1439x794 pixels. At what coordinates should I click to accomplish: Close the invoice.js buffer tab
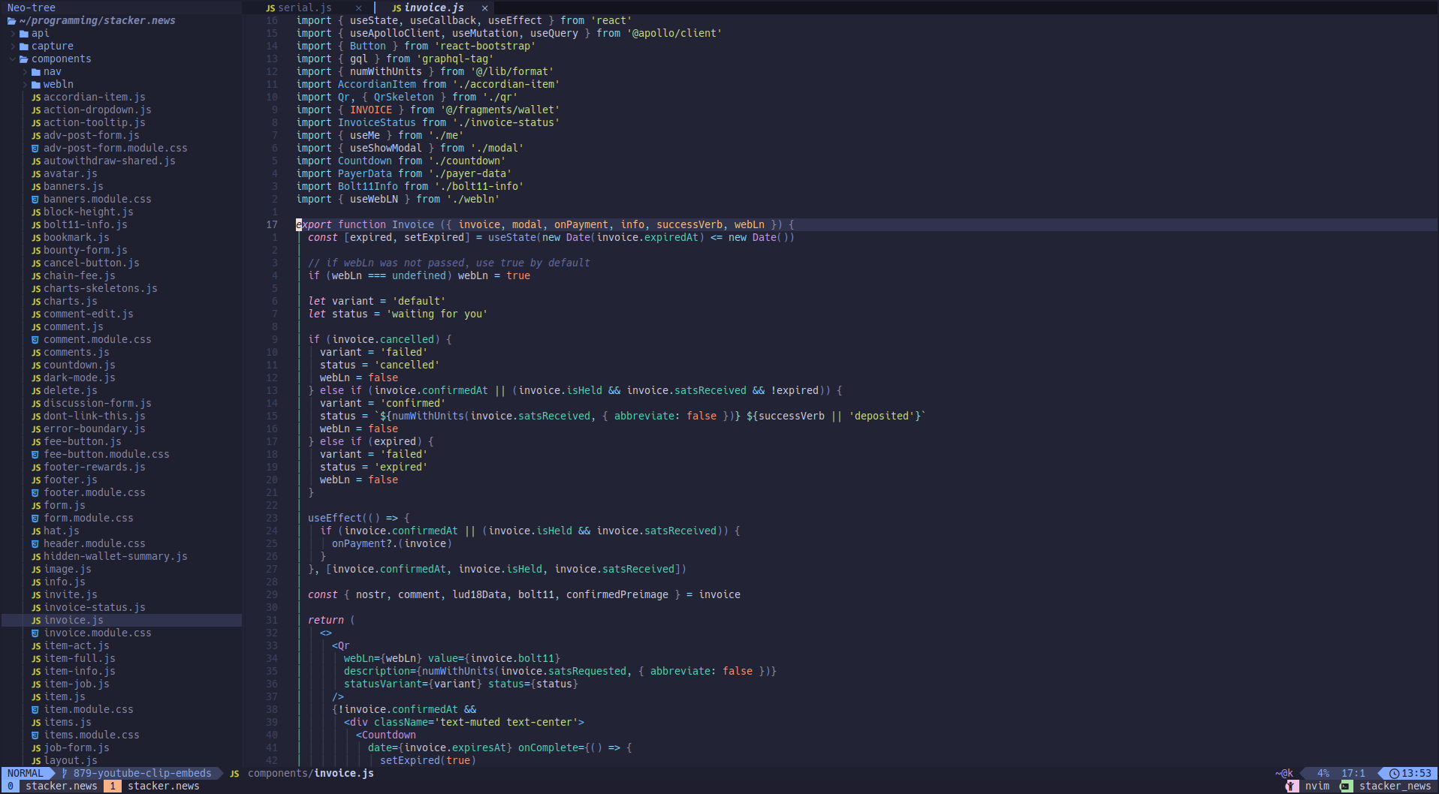[x=485, y=8]
